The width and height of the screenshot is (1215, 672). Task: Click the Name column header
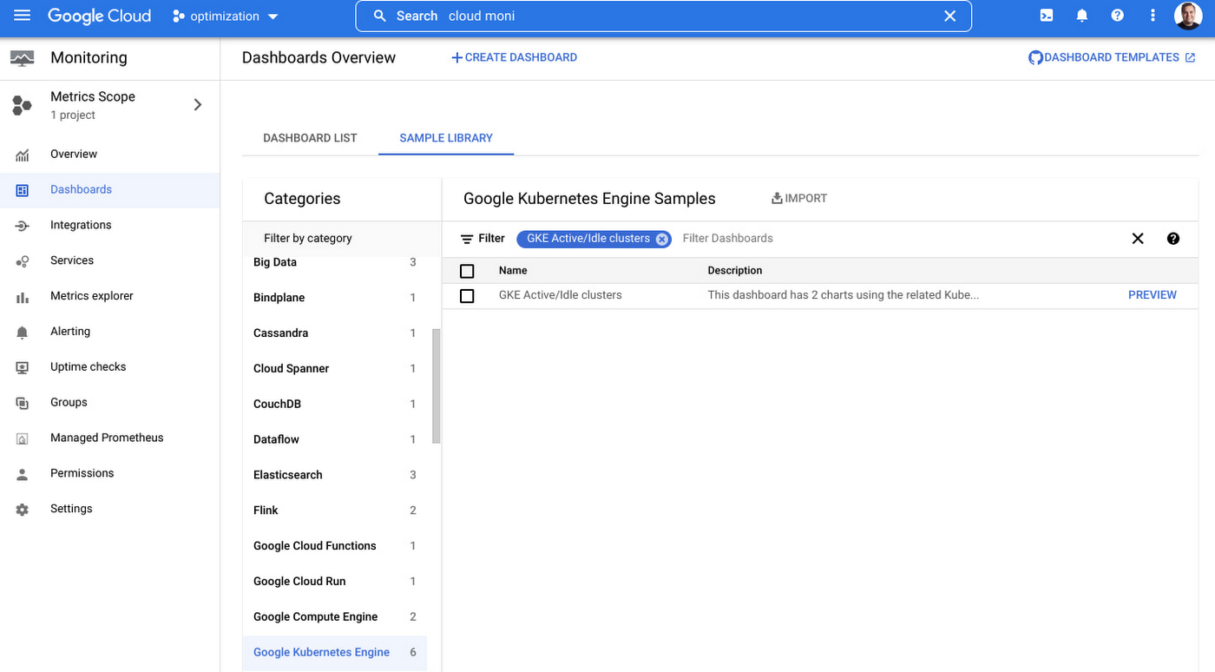coord(513,271)
